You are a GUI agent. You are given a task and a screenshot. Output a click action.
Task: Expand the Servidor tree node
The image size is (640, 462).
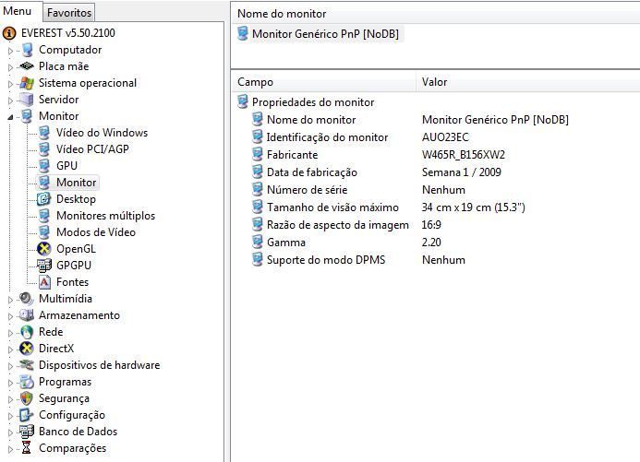pyautogui.click(x=10, y=101)
